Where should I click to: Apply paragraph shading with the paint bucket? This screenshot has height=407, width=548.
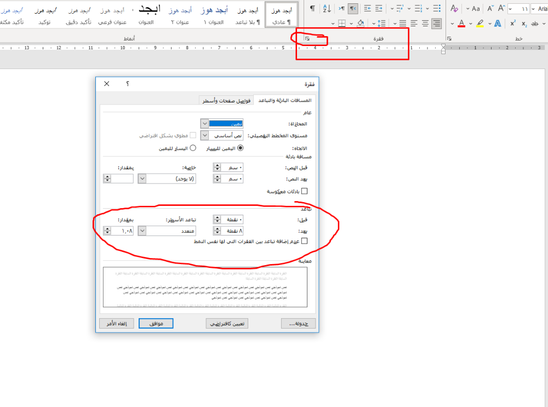pyautogui.click(x=361, y=24)
